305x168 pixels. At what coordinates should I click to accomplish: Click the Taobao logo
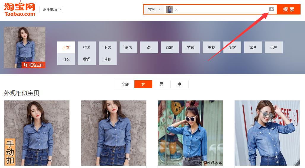(20, 9)
